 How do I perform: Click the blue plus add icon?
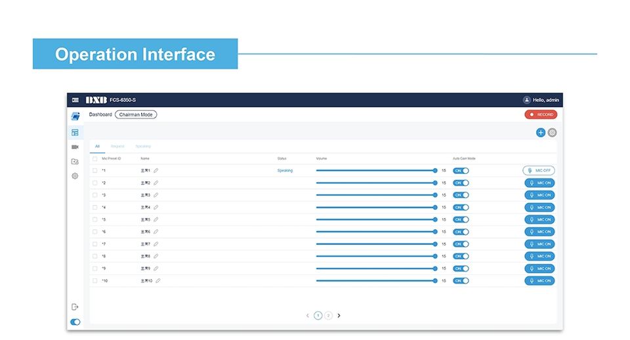click(x=541, y=133)
